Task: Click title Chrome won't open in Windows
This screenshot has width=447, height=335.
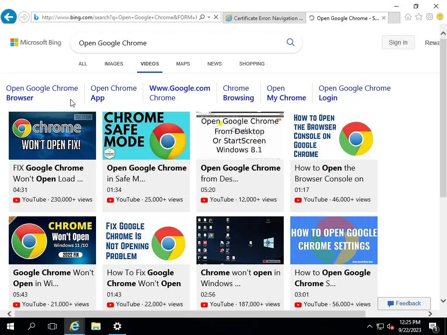Action: click(x=241, y=278)
